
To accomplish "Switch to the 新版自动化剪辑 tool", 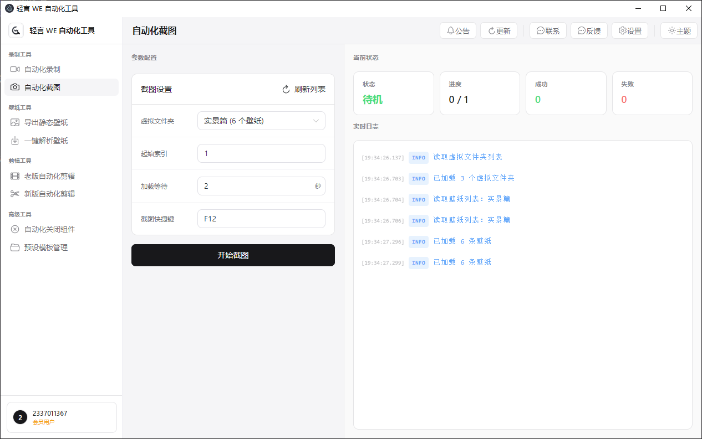I will click(49, 194).
